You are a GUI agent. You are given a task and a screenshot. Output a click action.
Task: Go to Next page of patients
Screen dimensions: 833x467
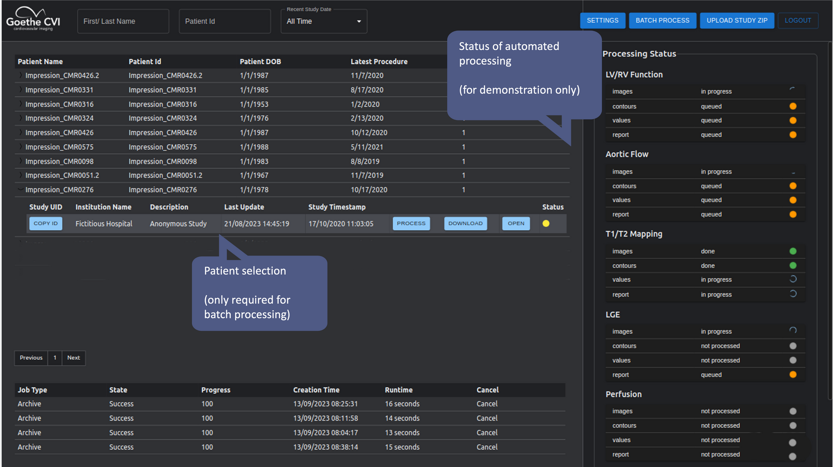pos(73,358)
